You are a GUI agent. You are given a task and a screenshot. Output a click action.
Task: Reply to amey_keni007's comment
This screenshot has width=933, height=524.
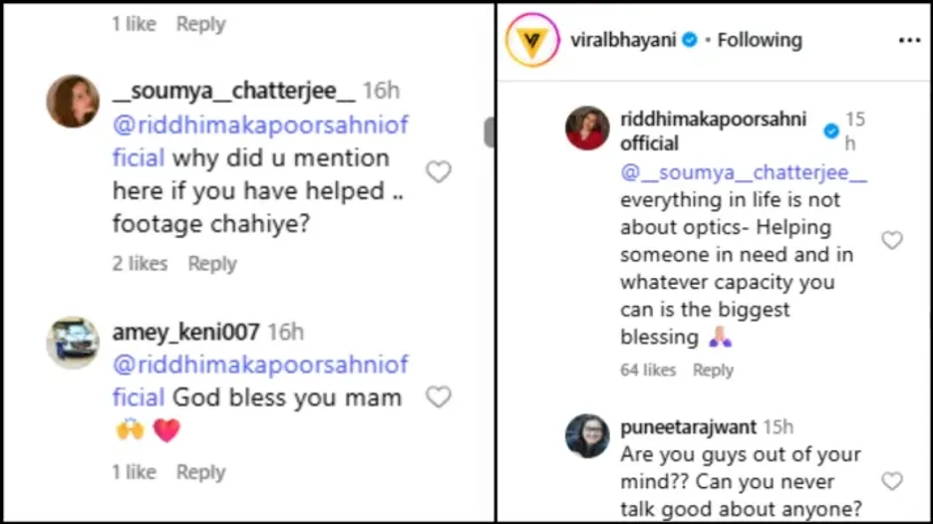tap(200, 472)
